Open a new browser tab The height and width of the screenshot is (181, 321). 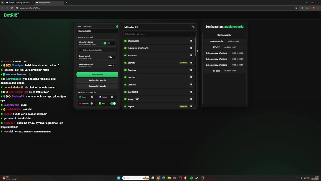tap(66, 3)
